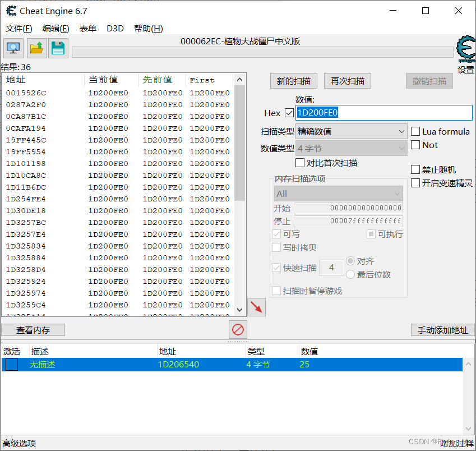Screen dimensions: 476x451
Task: Add selected address using the red arrow
Action: [x=256, y=307]
